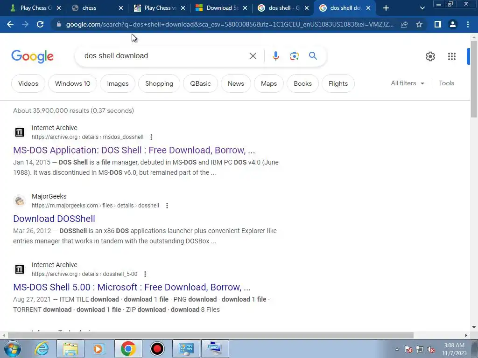This screenshot has height=358, width=478.
Task: View site security lock info
Action: click(x=59, y=24)
